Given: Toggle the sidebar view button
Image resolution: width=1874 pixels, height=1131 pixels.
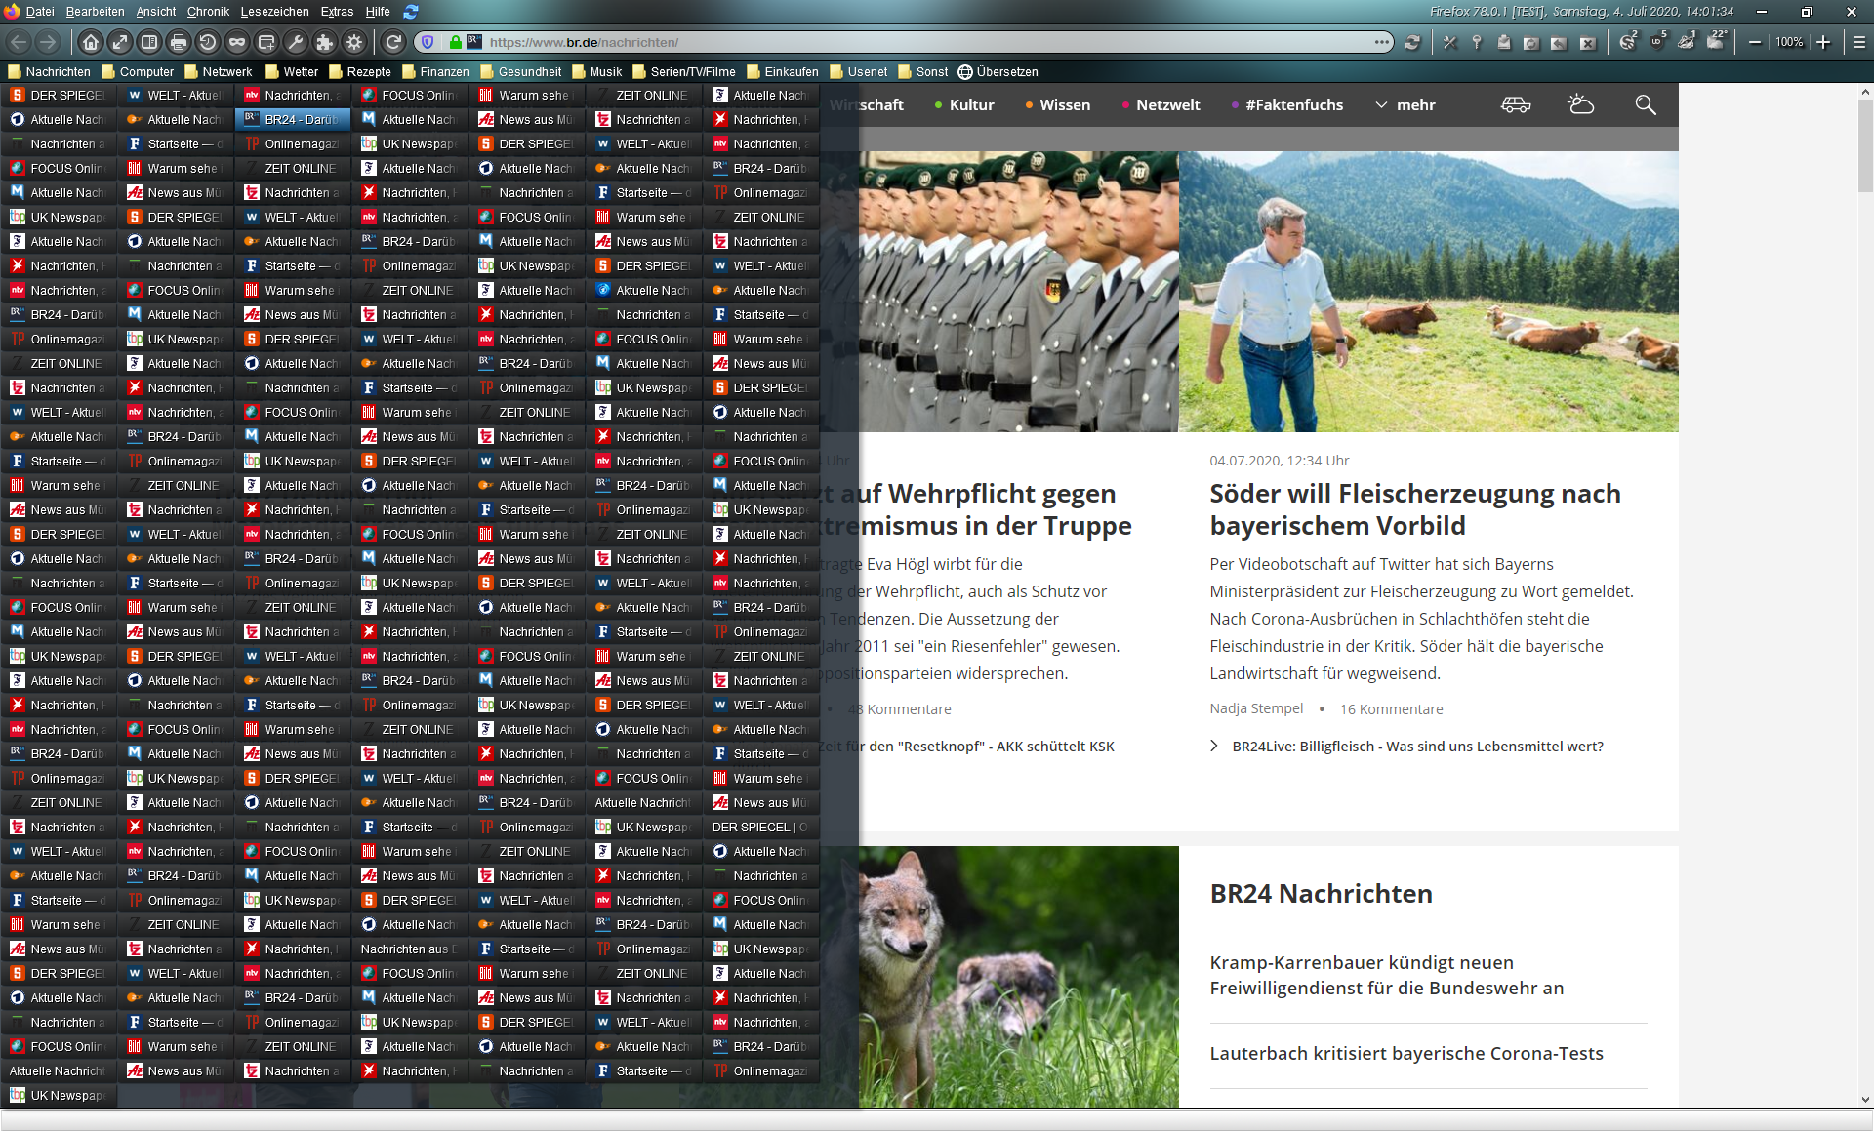Looking at the screenshot, I should pyautogui.click(x=149, y=42).
